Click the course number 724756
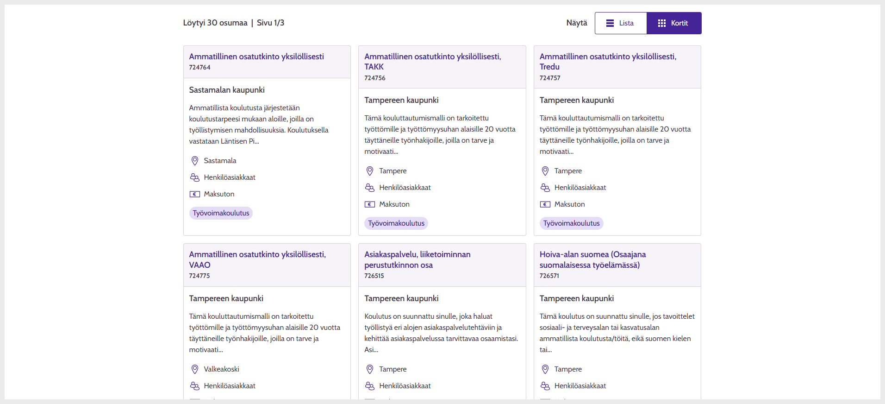This screenshot has height=404, width=885. click(x=375, y=78)
